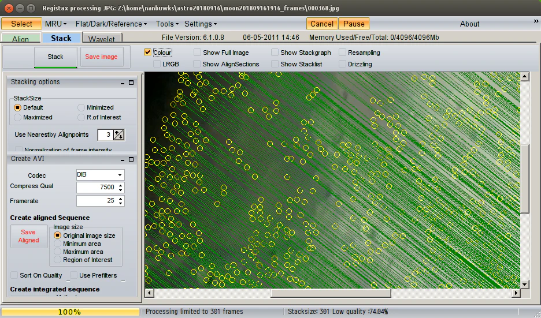Enable Show Full Image

197,53
